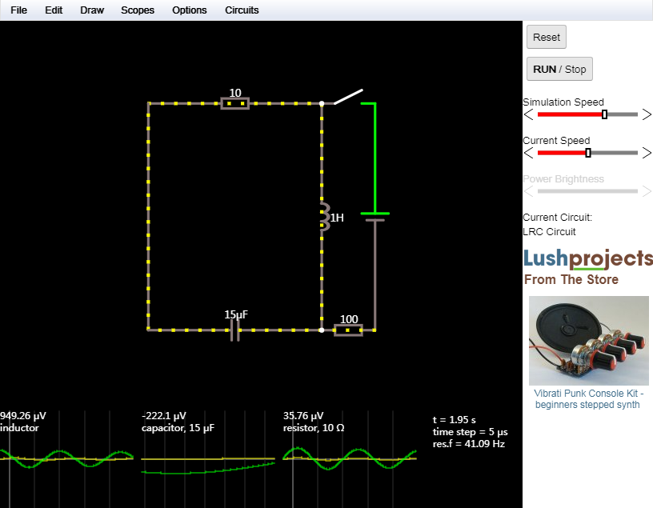Click left arrow of Simulation Speed
This screenshot has width=653, height=508.
(528, 114)
